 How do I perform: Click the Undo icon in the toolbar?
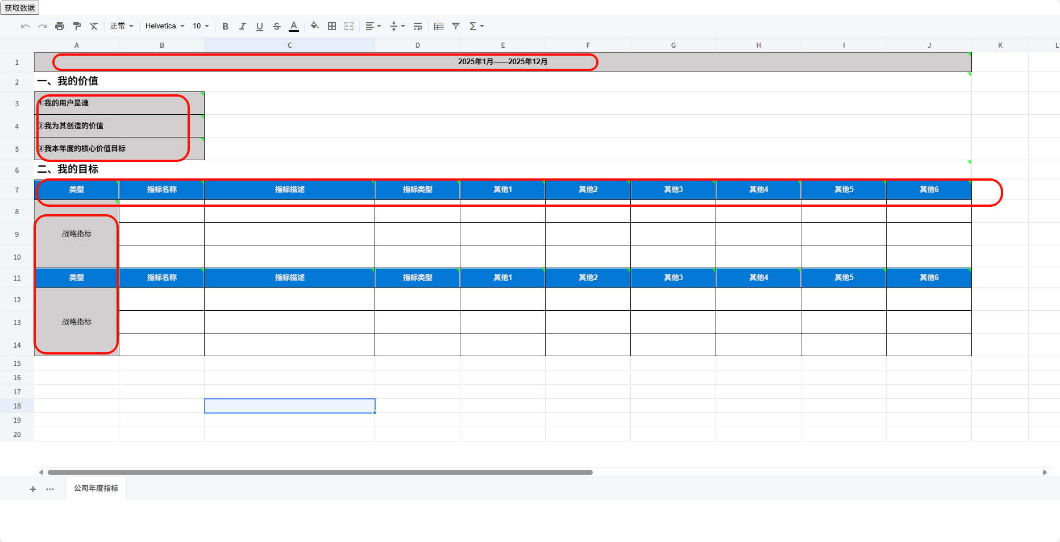[x=24, y=26]
